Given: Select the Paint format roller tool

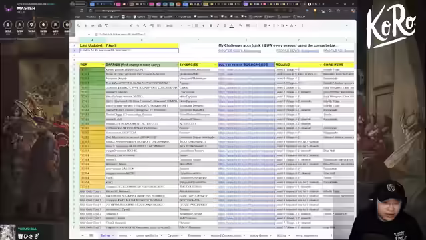Looking at the screenshot, I should coord(106,25).
